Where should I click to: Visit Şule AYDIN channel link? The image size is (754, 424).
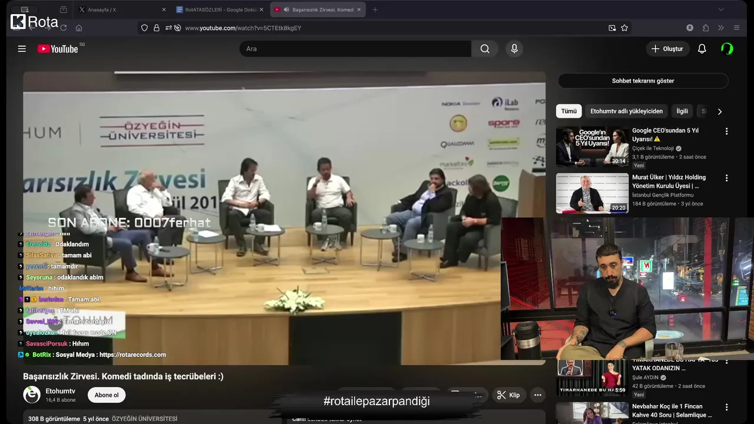click(x=645, y=377)
